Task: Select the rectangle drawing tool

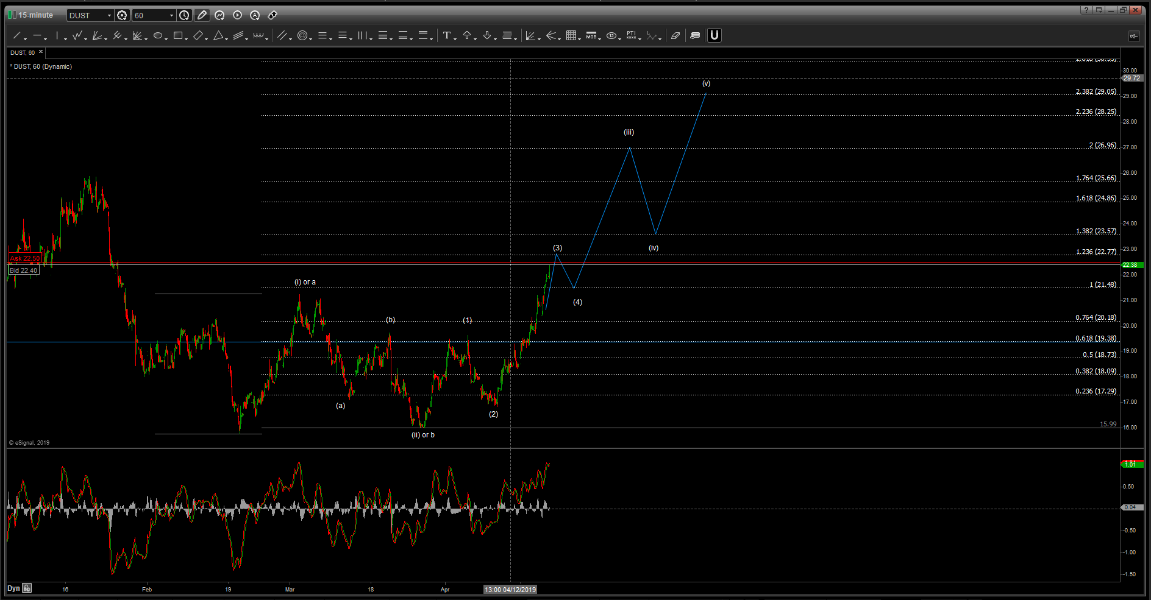Action: point(177,36)
